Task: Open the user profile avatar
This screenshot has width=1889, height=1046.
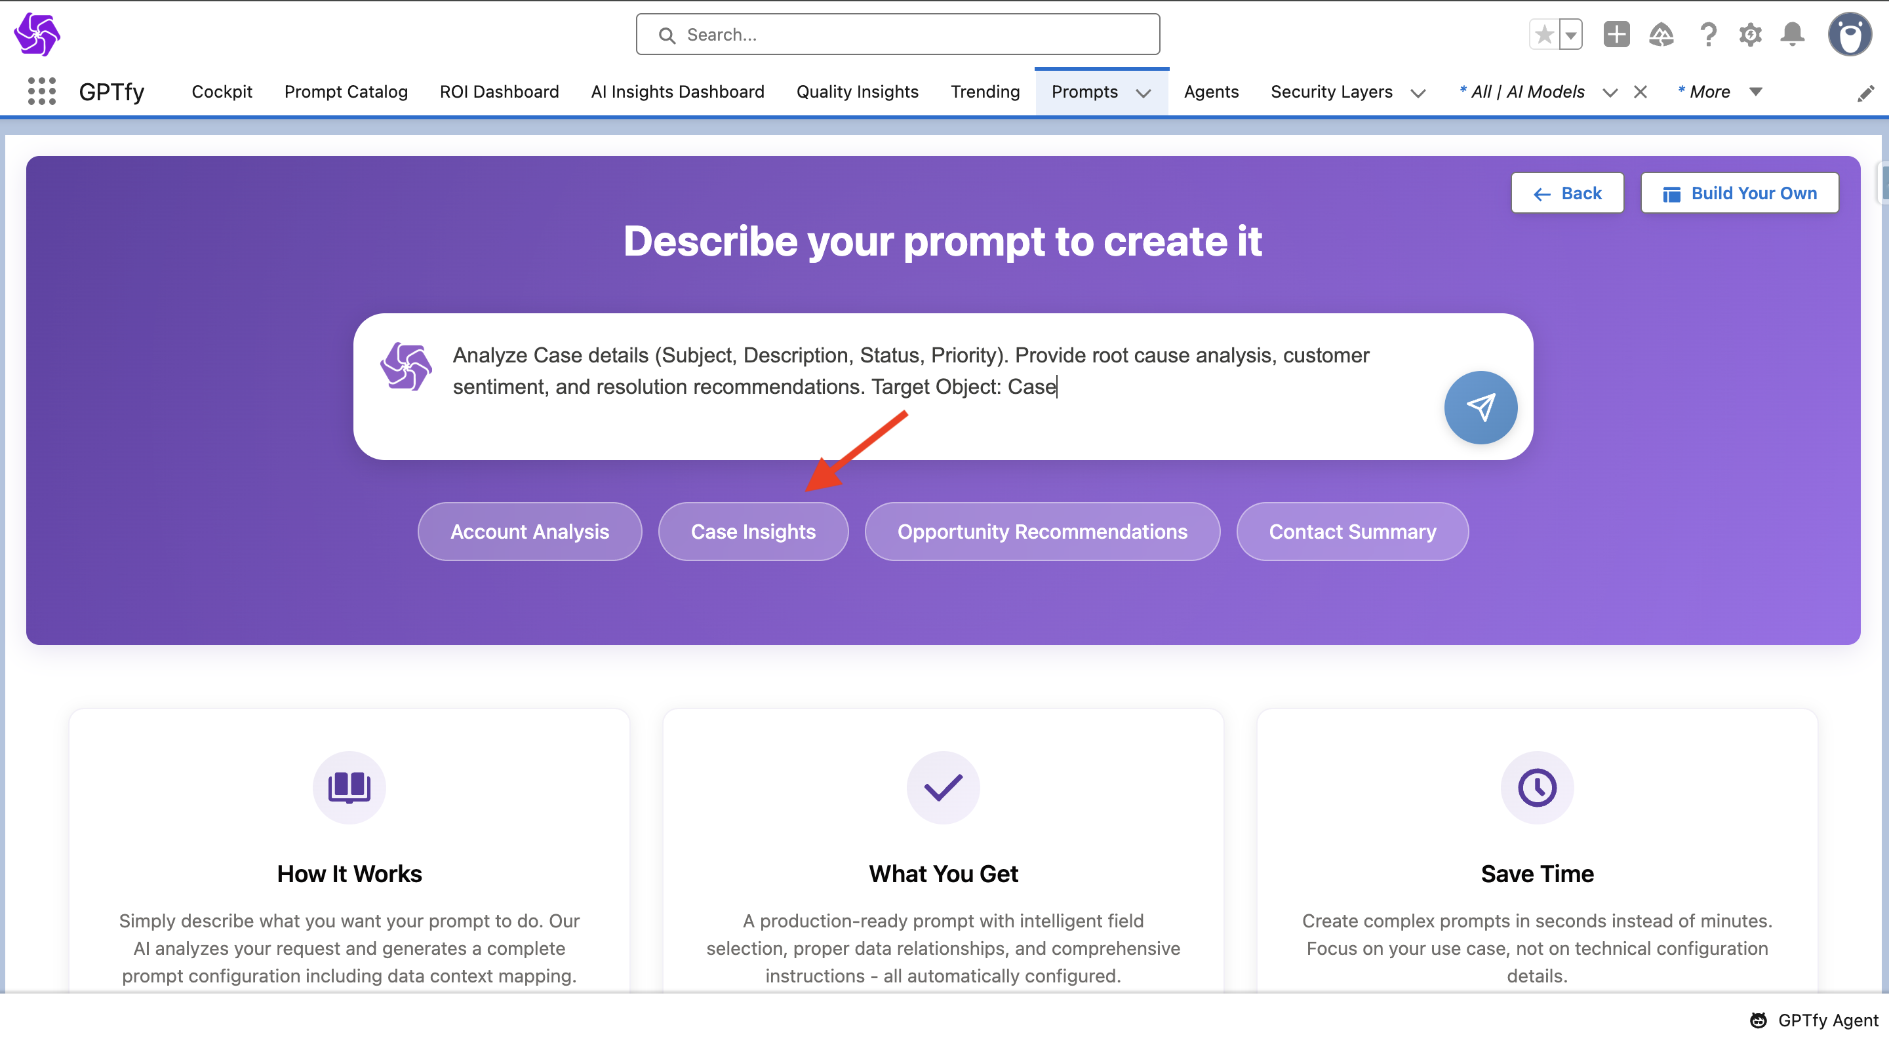Action: coord(1850,35)
